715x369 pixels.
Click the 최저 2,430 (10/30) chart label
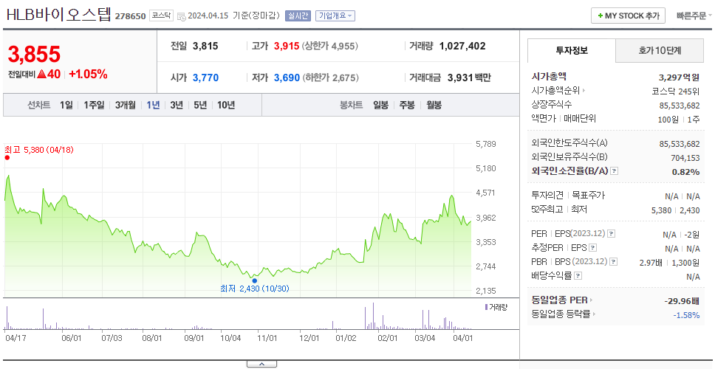[254, 289]
